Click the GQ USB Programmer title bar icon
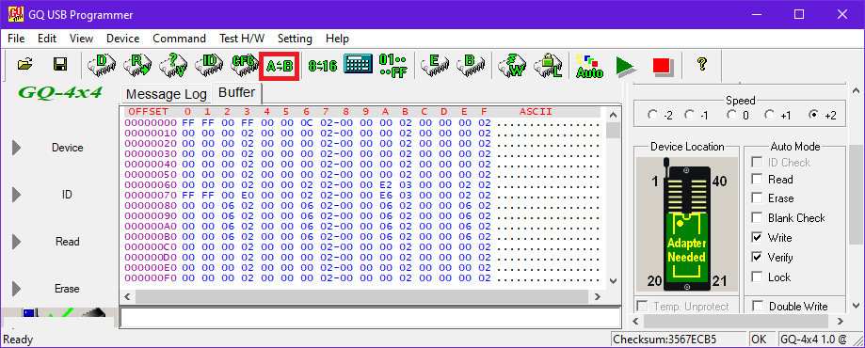Screen dimensions: 865x348 (15, 14)
